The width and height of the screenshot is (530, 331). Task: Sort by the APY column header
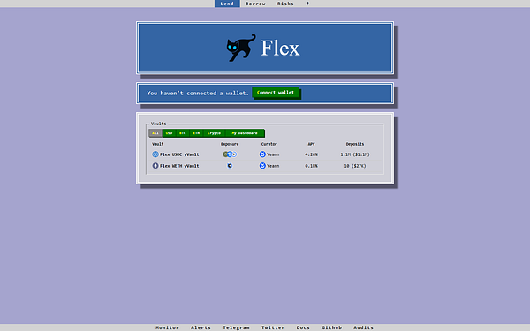click(311, 144)
